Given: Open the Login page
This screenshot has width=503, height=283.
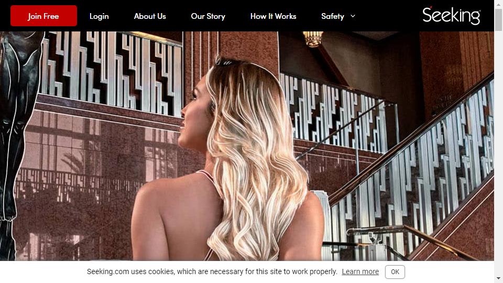Looking at the screenshot, I should tap(99, 16).
